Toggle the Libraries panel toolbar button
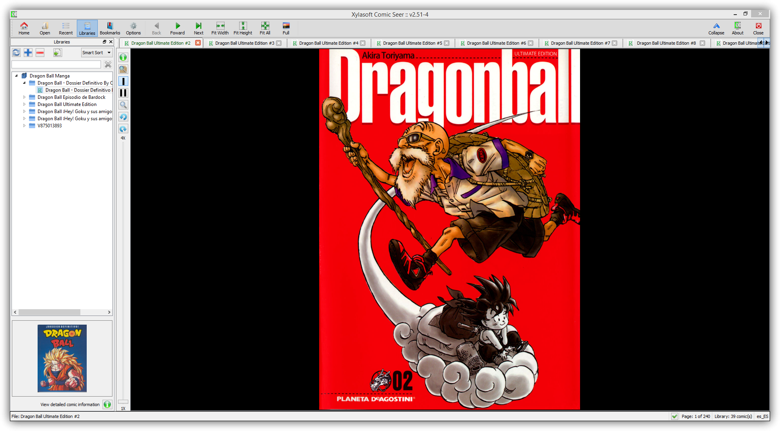The height and width of the screenshot is (431, 780). pyautogui.click(x=87, y=28)
